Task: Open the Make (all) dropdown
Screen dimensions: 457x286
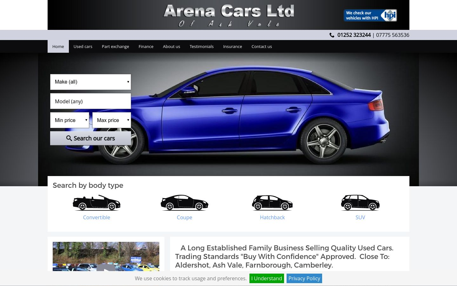Action: [90, 82]
